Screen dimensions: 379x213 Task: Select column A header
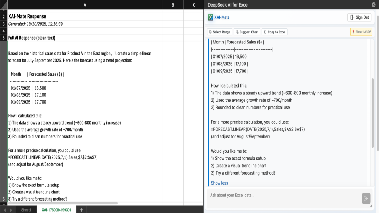pyautogui.click(x=85, y=5)
